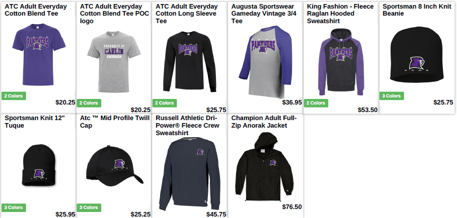Click 3 Colors badge on Twill Cap

(89, 207)
